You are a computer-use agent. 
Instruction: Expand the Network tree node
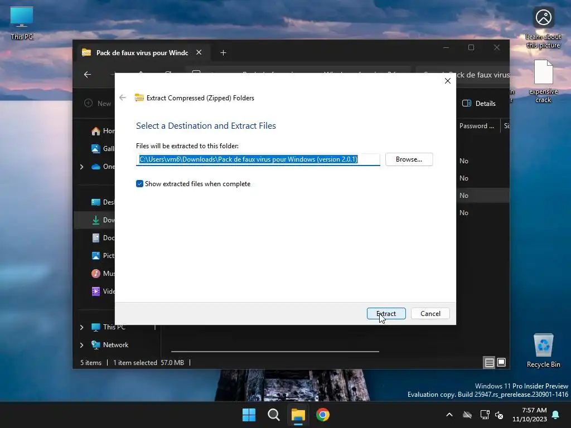[81, 345]
